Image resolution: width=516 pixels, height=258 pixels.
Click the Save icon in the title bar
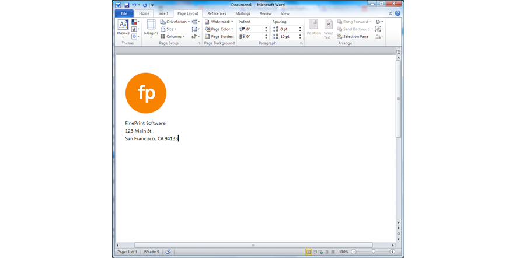pyautogui.click(x=127, y=5)
